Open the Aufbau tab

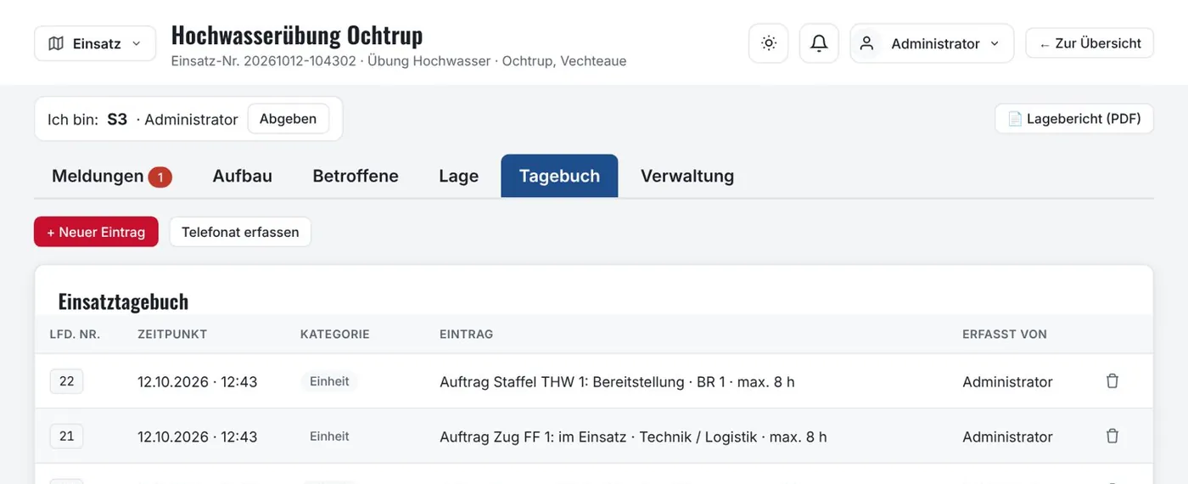tap(243, 177)
